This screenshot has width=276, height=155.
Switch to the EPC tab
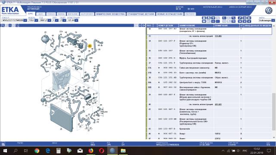pyautogui.click(x=31, y=14)
